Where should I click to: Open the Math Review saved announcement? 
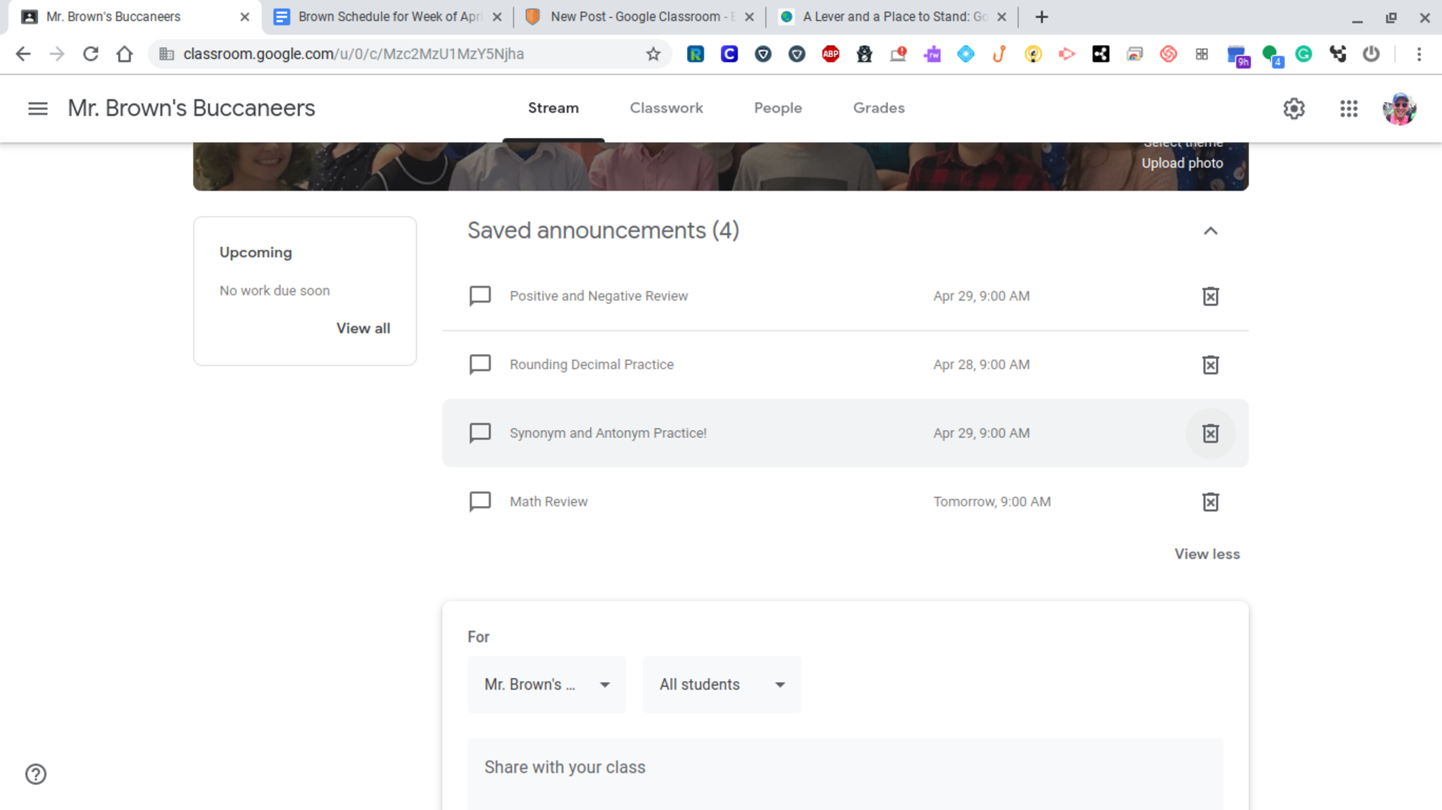point(548,502)
